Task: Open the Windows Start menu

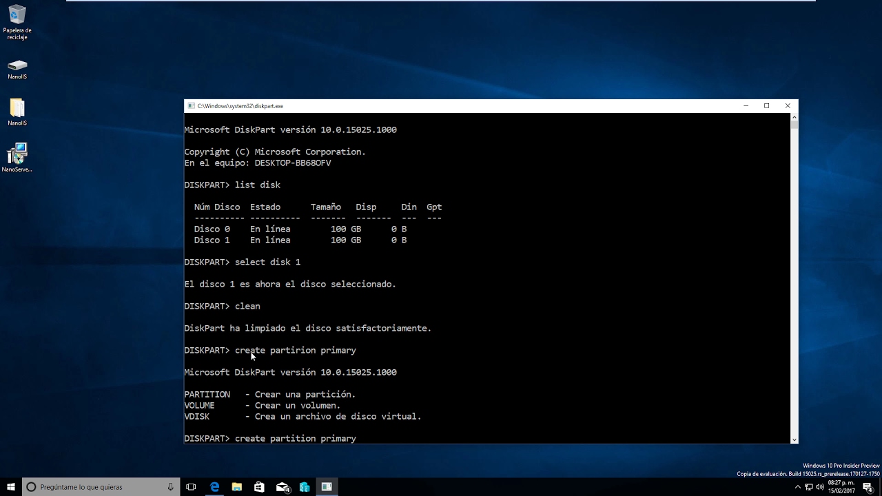Action: pos(11,487)
